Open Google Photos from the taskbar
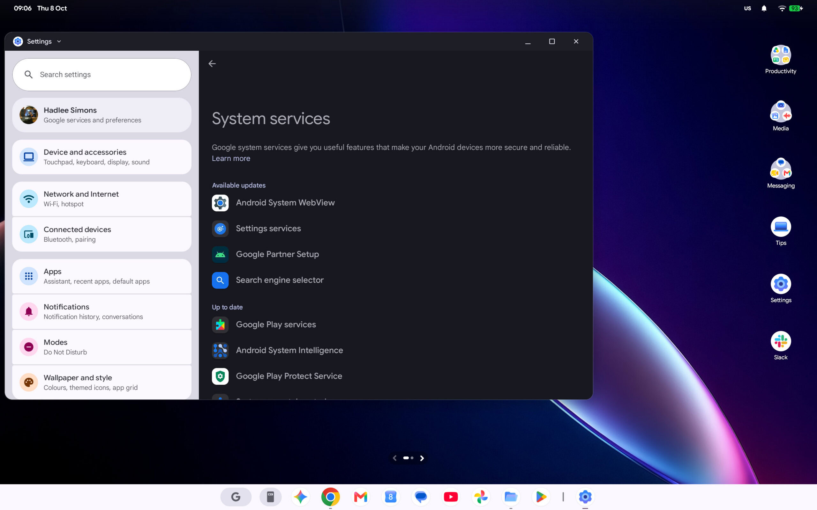 click(x=481, y=497)
